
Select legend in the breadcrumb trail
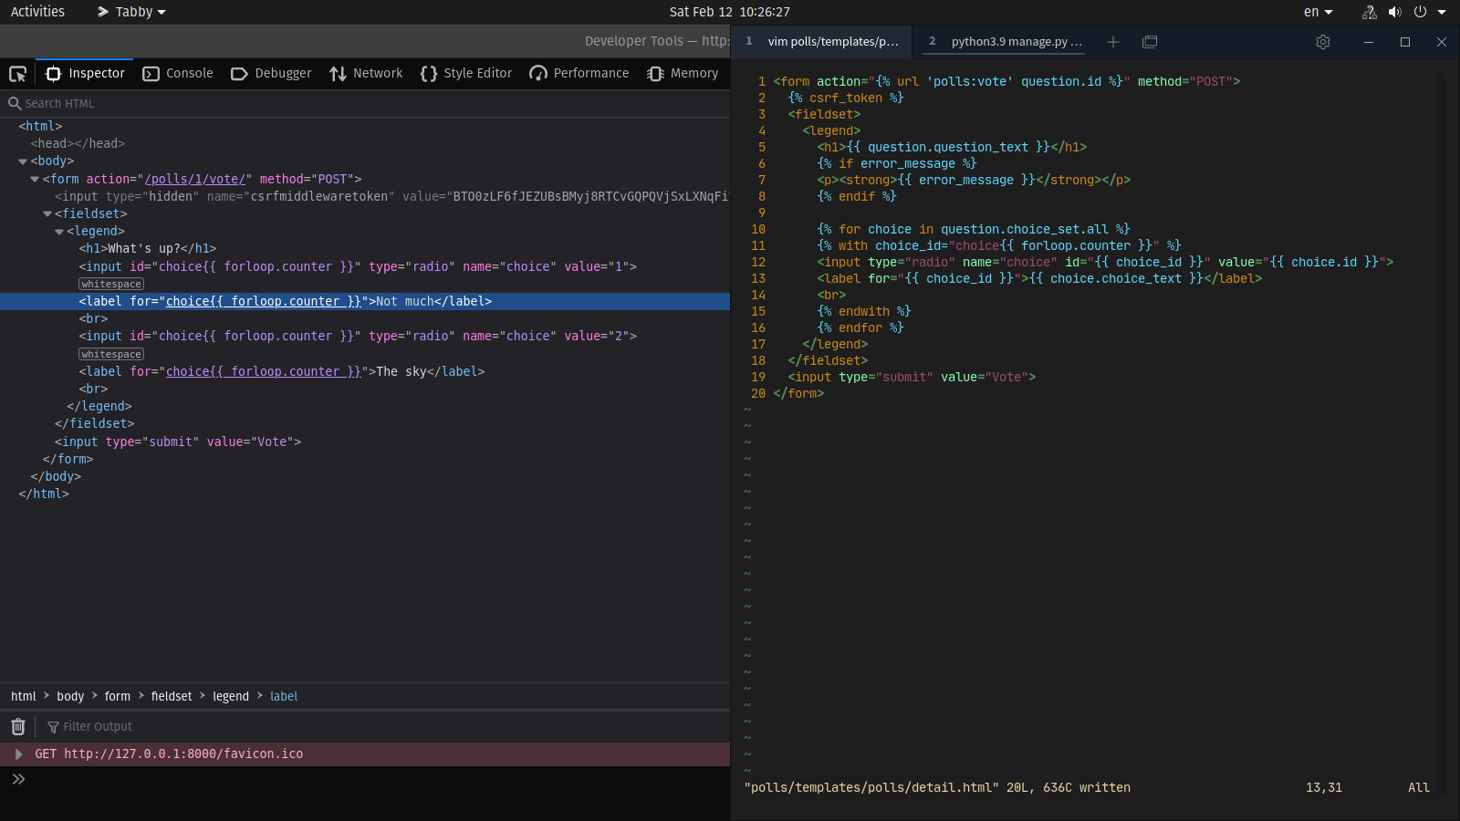tap(231, 696)
